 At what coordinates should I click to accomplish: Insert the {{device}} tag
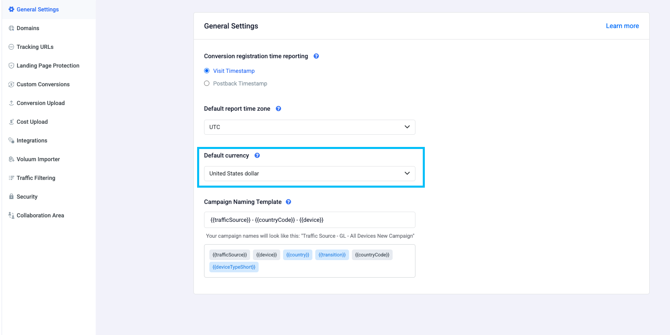[266, 255]
